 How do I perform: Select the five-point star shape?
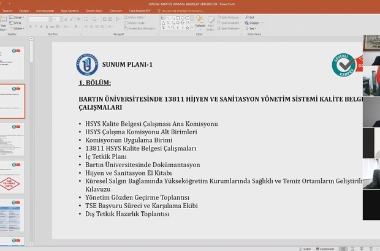[188, 28]
